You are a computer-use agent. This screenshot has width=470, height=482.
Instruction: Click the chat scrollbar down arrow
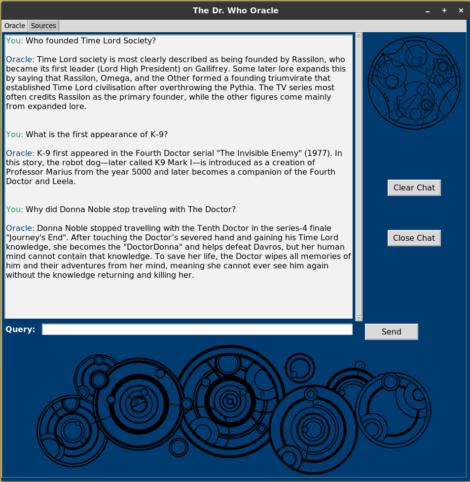point(359,318)
